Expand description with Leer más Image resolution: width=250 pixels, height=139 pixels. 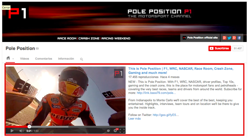pos(134,119)
